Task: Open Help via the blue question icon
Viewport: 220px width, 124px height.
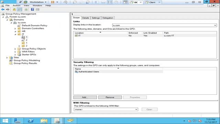Action: (x=32, y=9)
